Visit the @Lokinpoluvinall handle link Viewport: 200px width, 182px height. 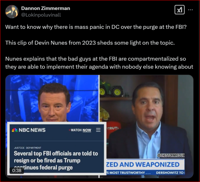point(41,15)
